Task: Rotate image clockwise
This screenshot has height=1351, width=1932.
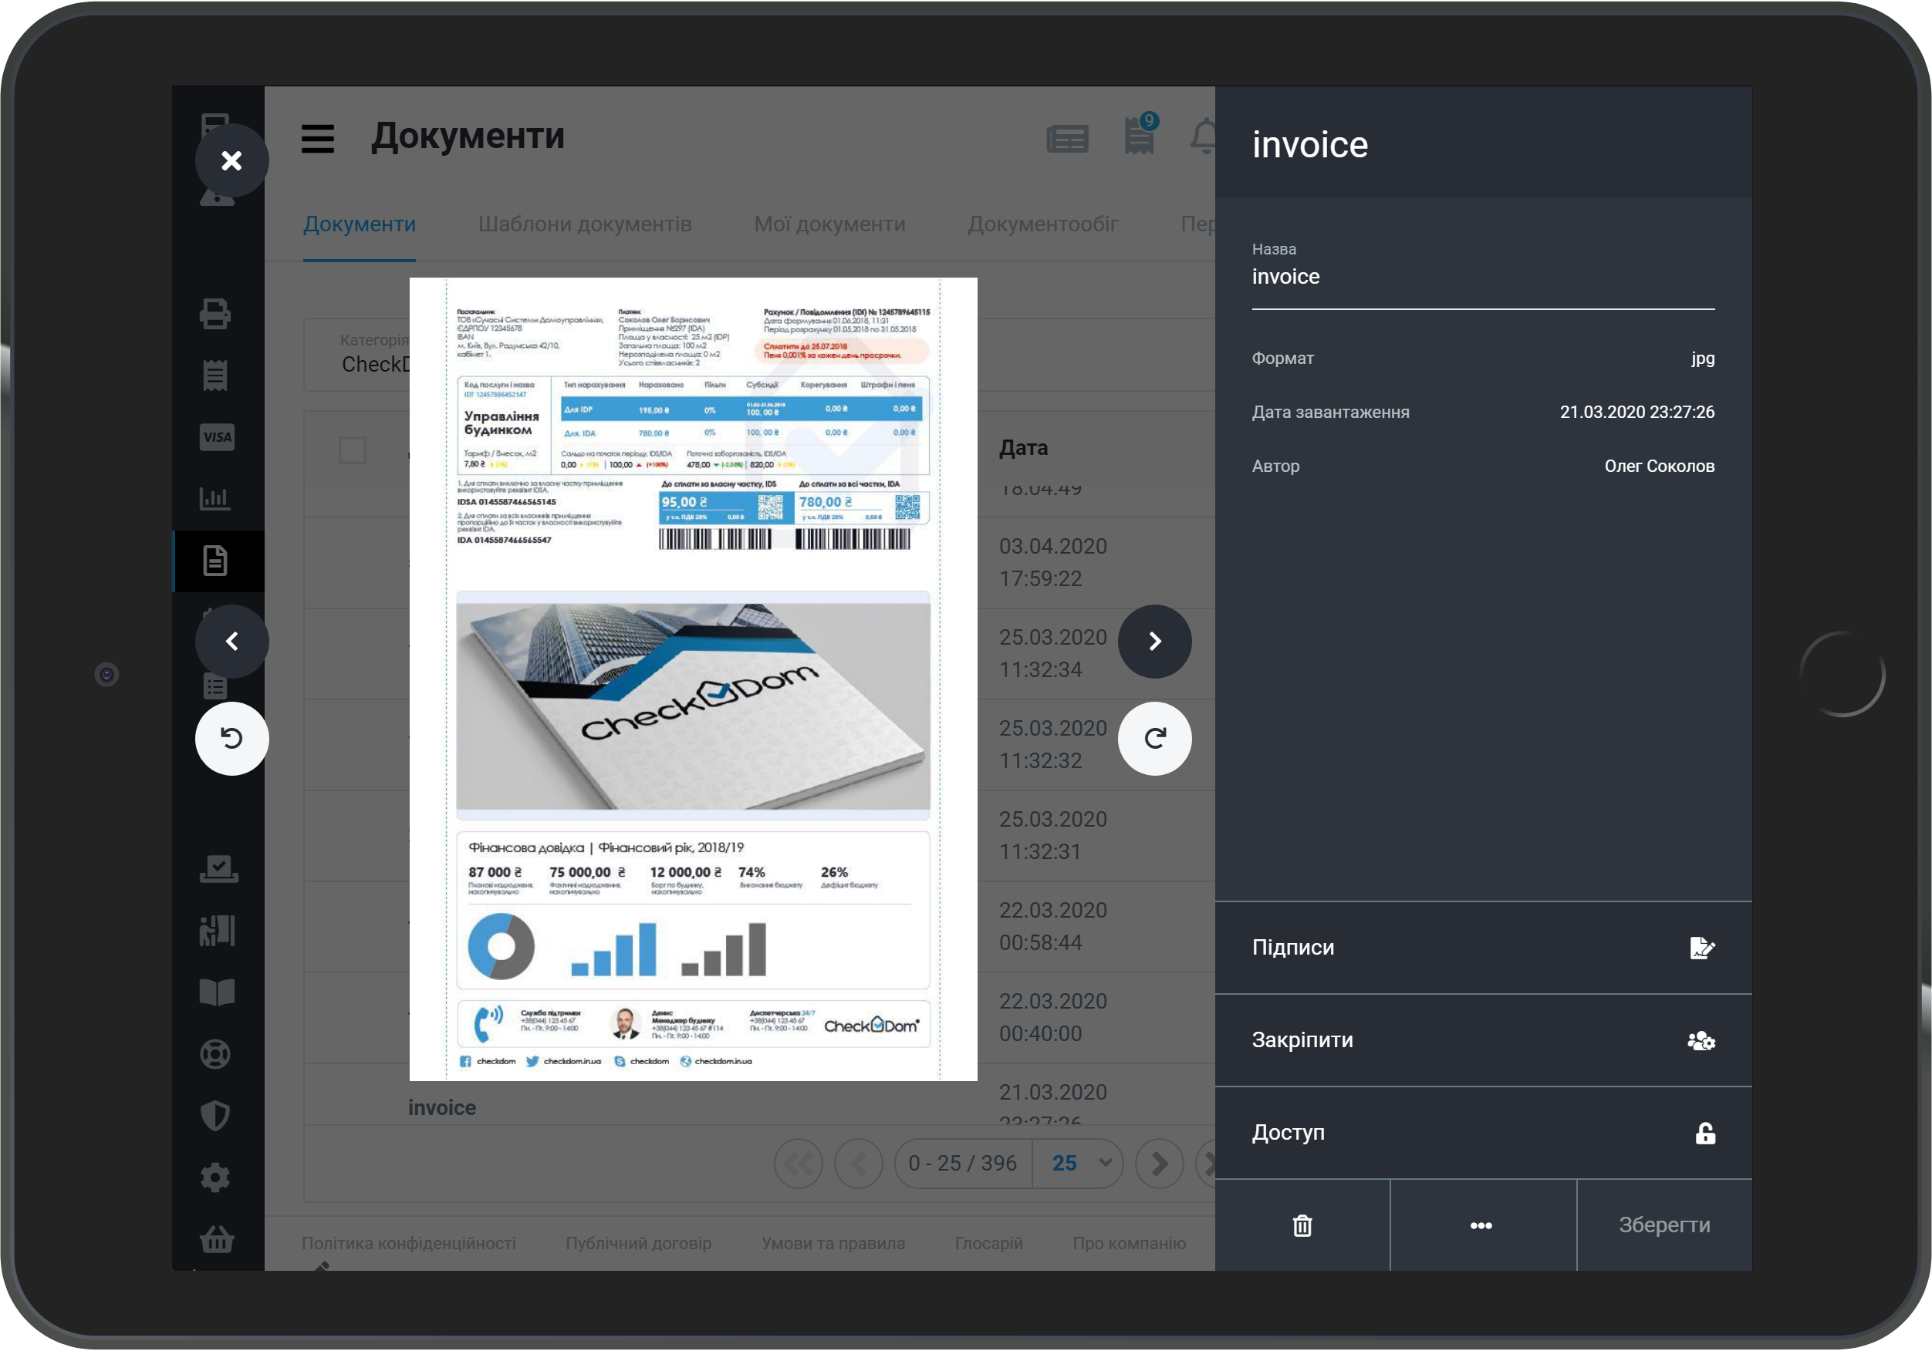Action: pos(1154,738)
